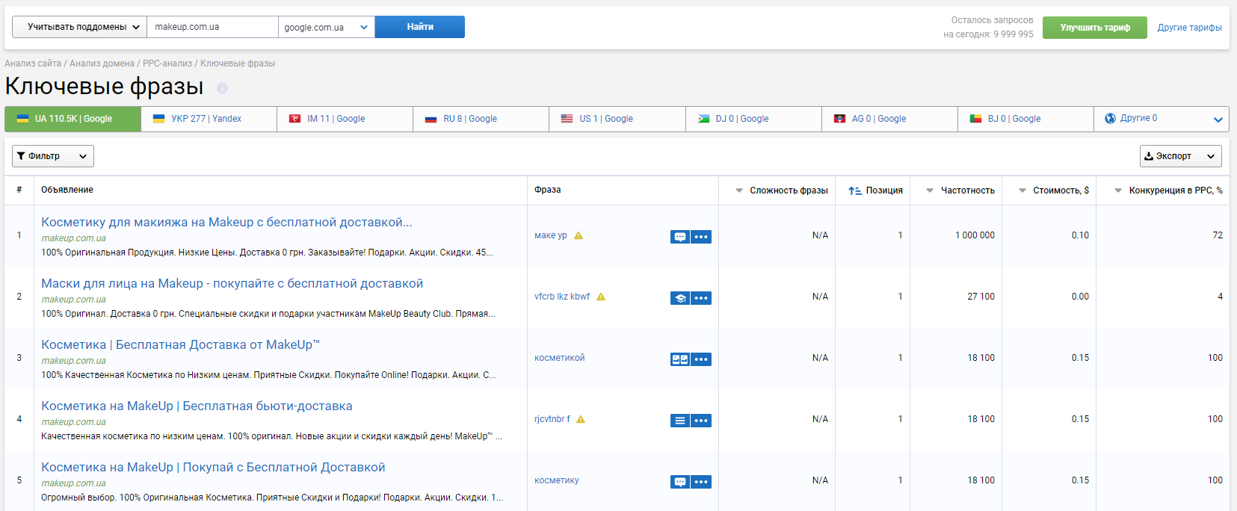This screenshot has width=1237, height=511.
Task: Open the "Учитывать поддомены" dropdown
Action: coord(79,27)
